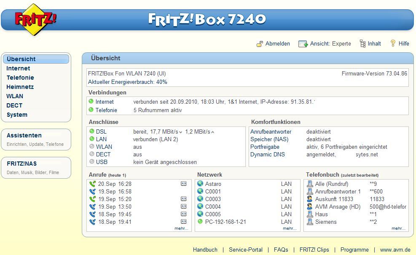416x255 pixels.
Task: Click the grey WLAN status indicator
Action: click(92, 146)
